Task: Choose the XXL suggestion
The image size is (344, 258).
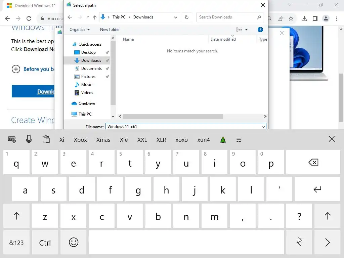Action: pos(142,140)
